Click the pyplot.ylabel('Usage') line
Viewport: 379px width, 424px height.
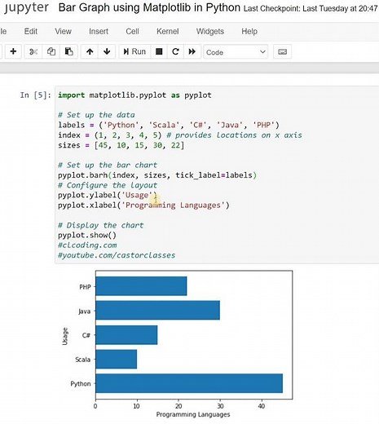pos(108,195)
